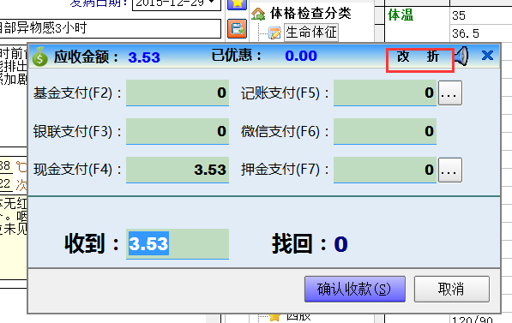Image resolution: width=512 pixels, height=323 pixels.
Task: Click the 折 (discount) button in dialog header
Action: click(433, 57)
